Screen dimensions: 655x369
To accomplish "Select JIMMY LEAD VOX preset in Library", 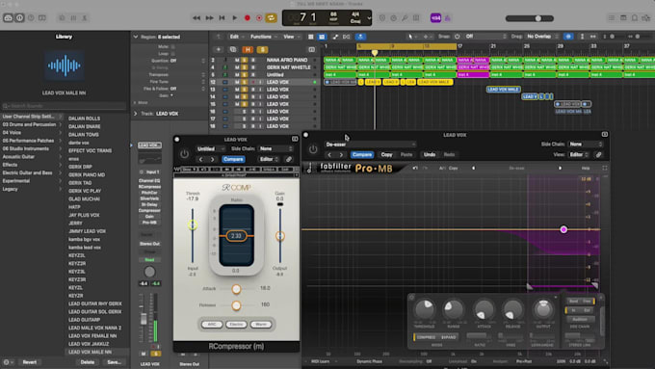I will coord(87,231).
